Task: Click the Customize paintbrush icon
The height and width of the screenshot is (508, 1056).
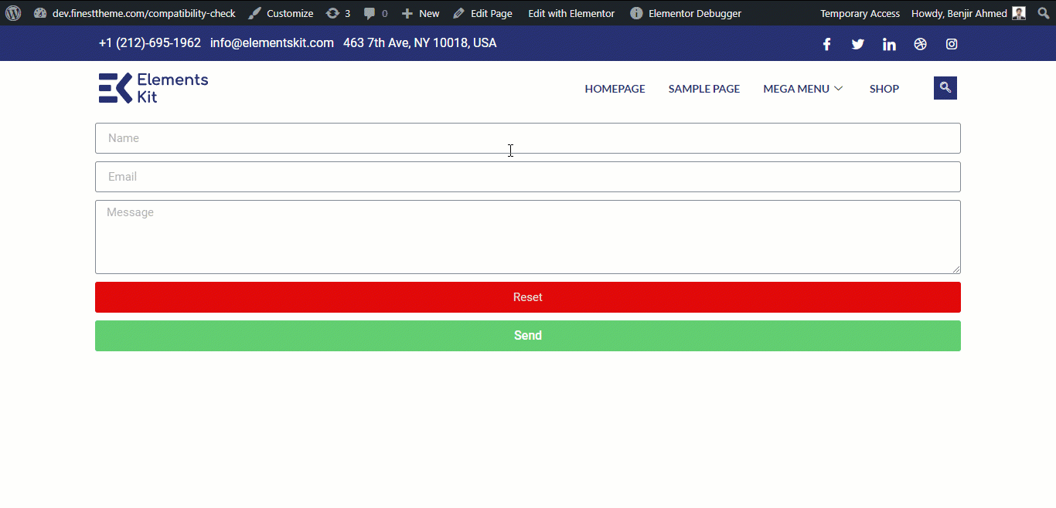Action: (255, 13)
